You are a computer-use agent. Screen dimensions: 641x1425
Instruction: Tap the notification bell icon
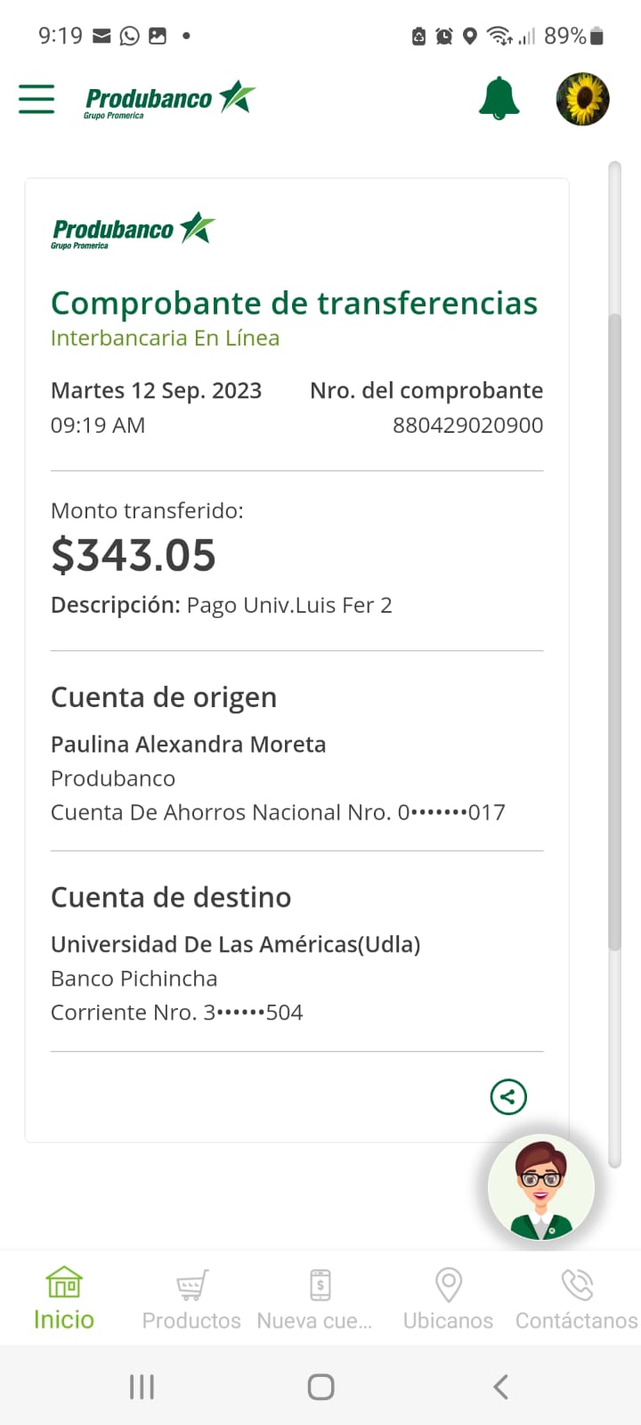tap(499, 98)
